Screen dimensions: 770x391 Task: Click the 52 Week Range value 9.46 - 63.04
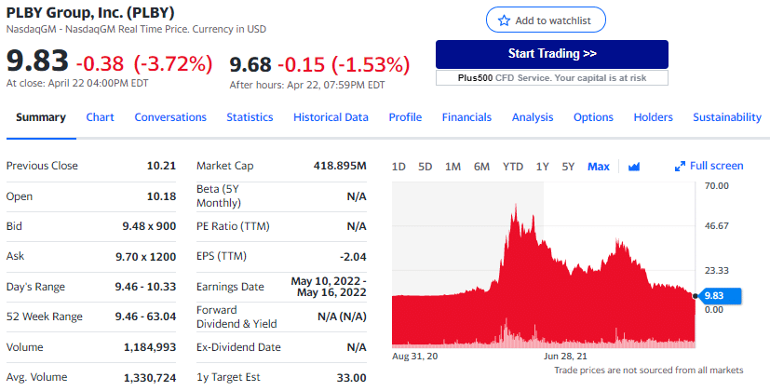(145, 317)
